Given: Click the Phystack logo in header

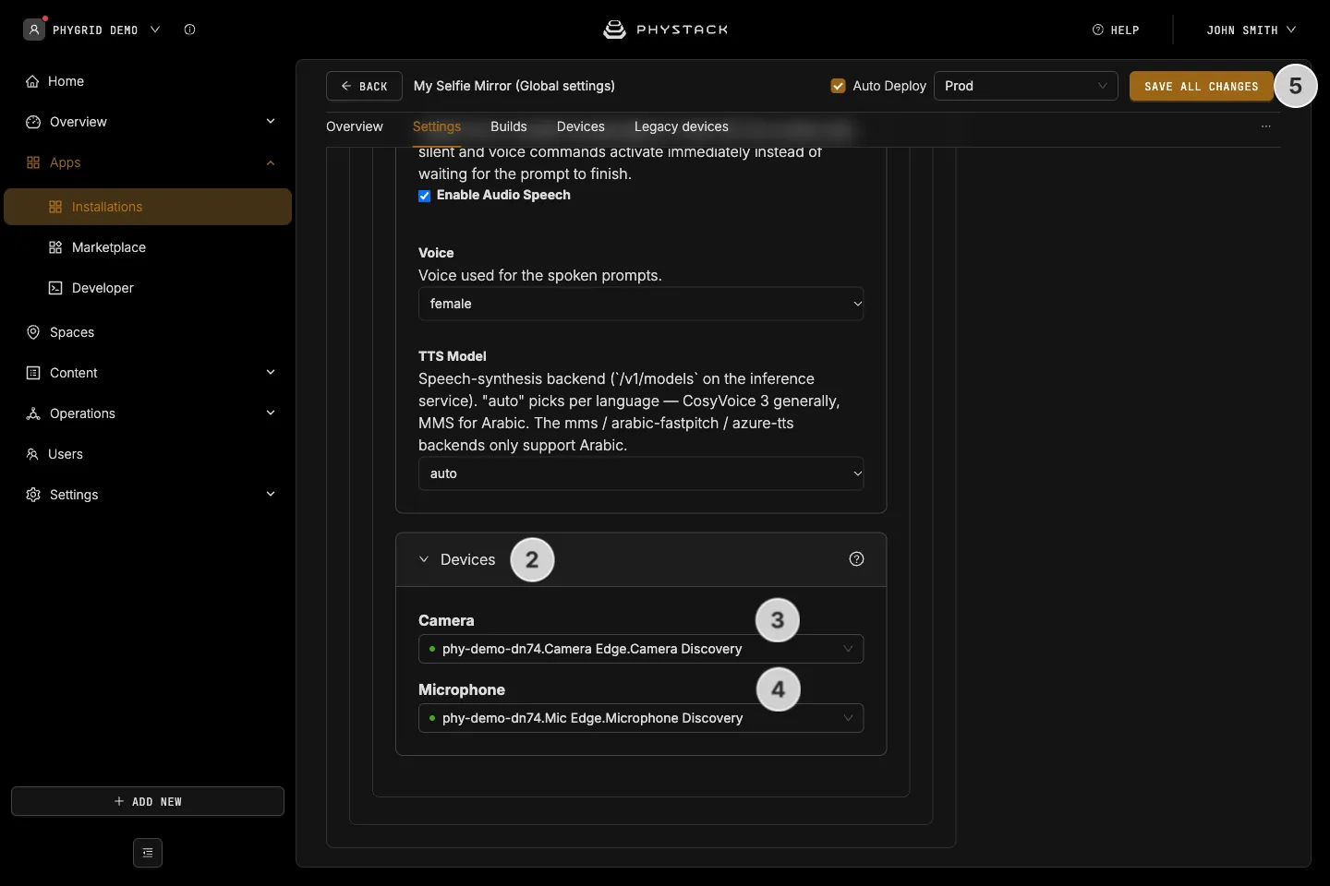Looking at the screenshot, I should tap(665, 30).
